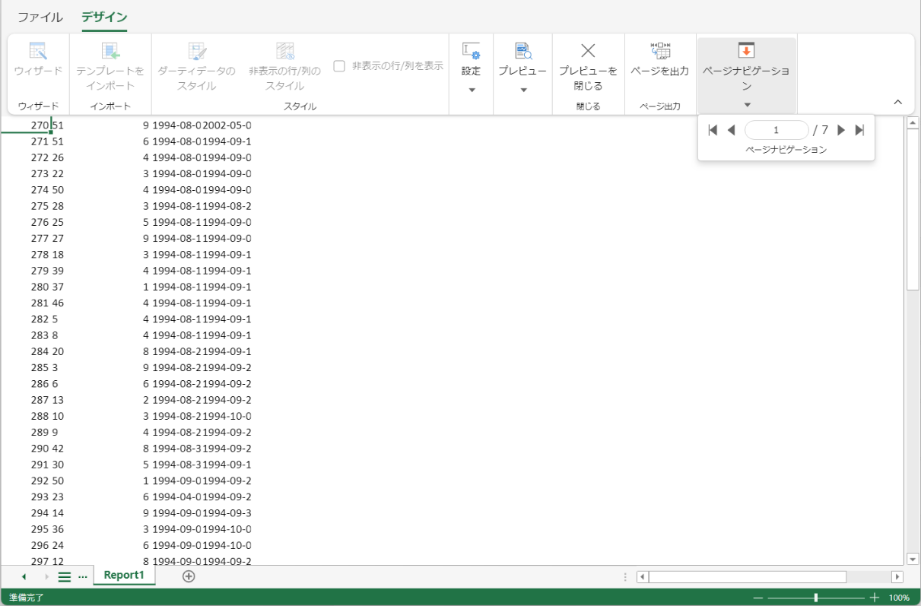This screenshot has height=606, width=921.
Task: Go to the next page
Action: [841, 130]
